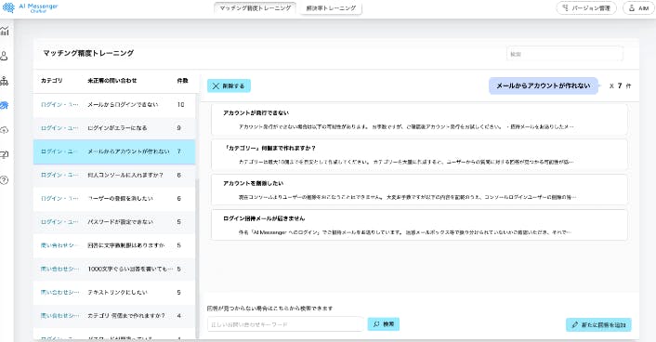Image resolution: width=656 pixels, height=342 pixels.
Task: Select row メールからログインできない
Action: [x=114, y=105]
